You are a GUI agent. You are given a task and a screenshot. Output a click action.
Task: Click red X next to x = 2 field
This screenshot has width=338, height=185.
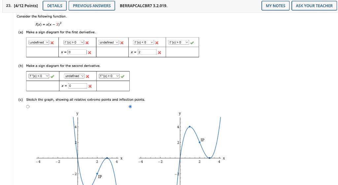point(159,52)
